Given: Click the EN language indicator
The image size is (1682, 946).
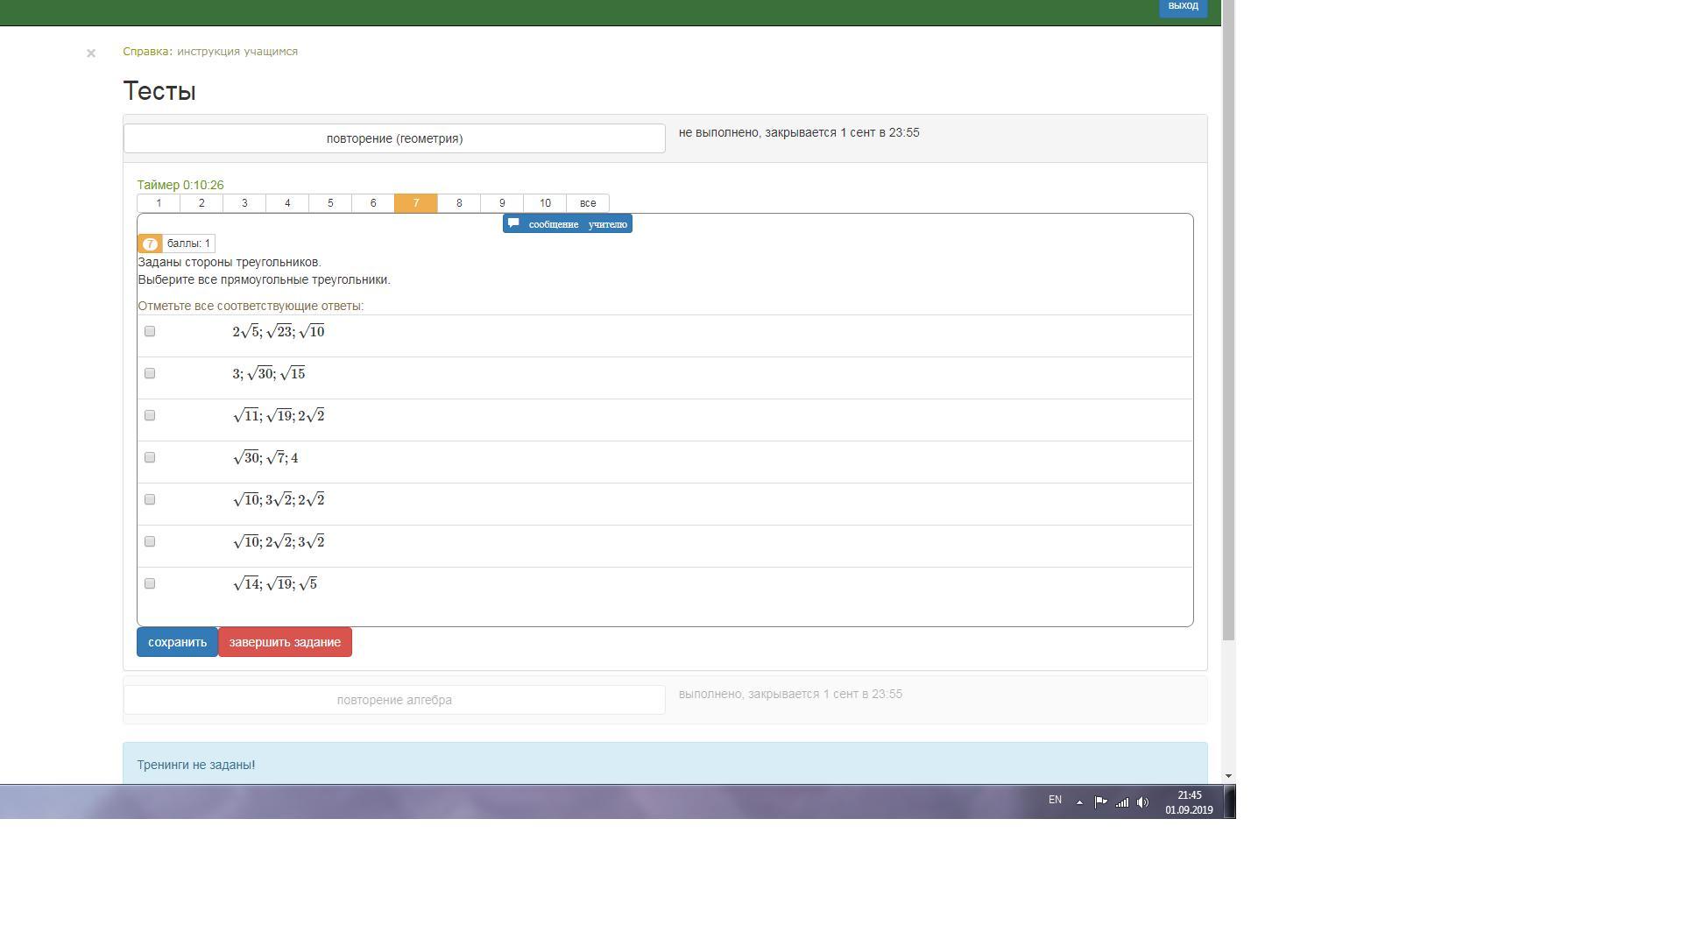Looking at the screenshot, I should click(1055, 800).
